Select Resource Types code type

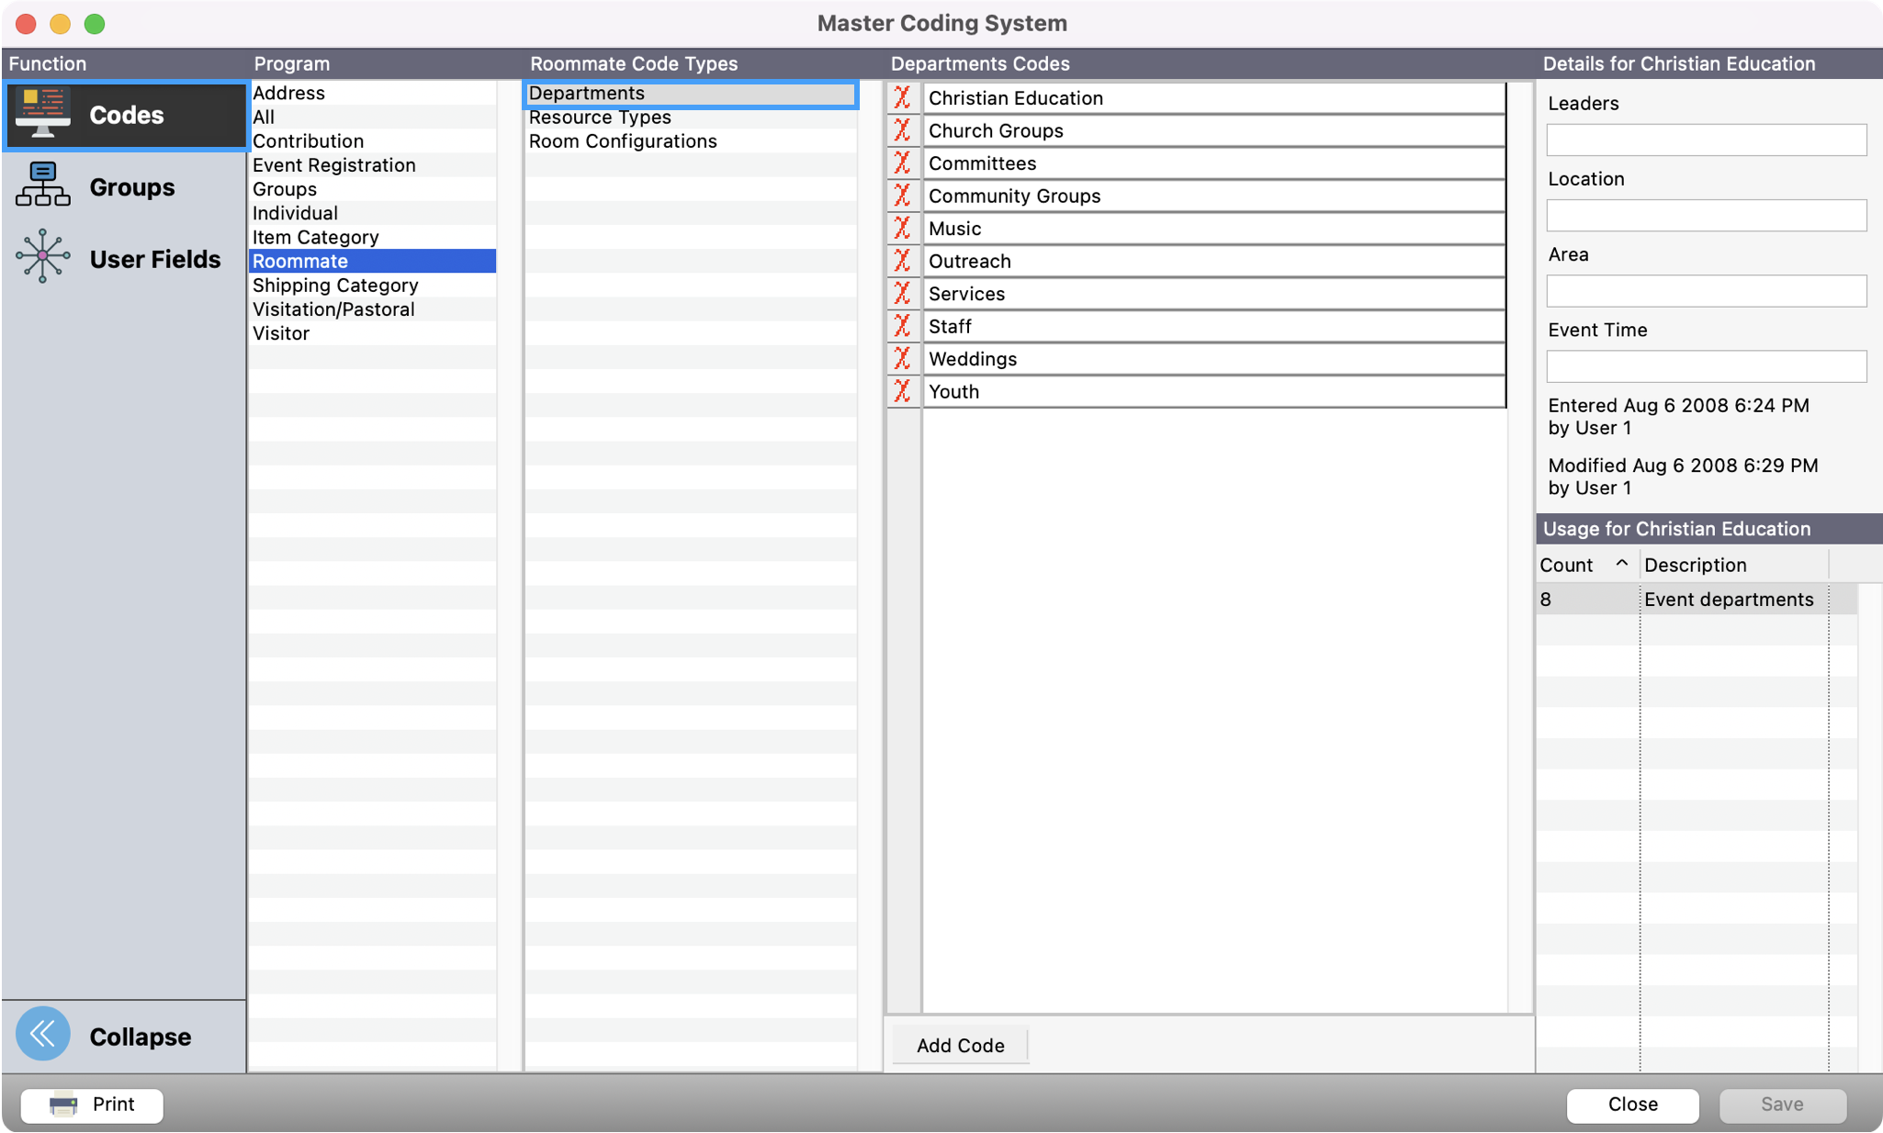coord(600,118)
